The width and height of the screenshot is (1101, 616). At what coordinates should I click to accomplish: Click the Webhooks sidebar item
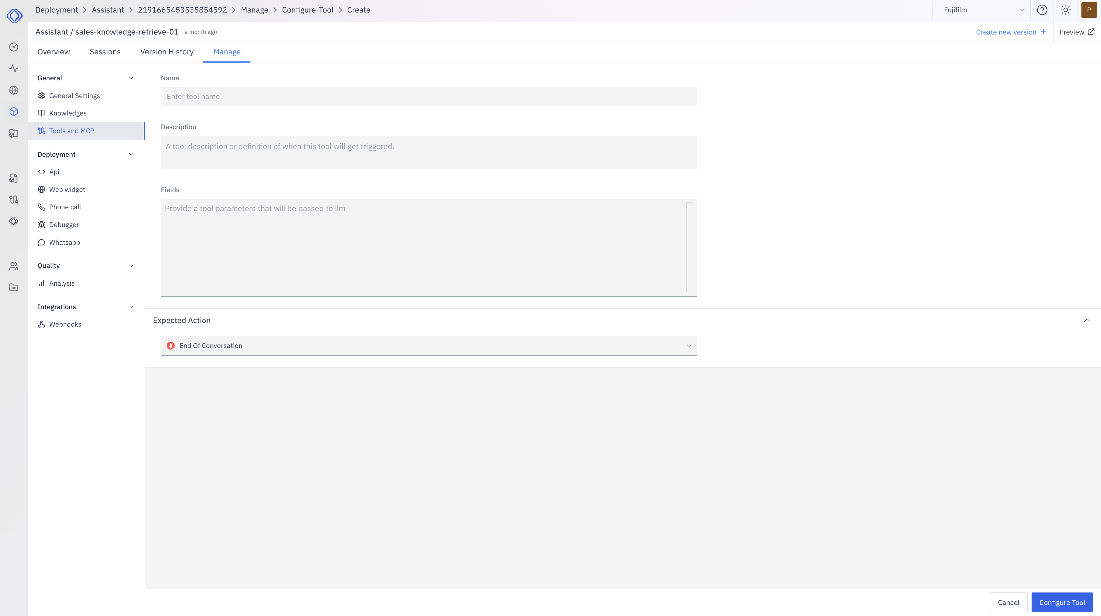65,324
